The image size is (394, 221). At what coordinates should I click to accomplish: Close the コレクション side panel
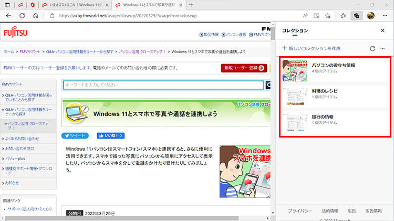click(x=382, y=31)
